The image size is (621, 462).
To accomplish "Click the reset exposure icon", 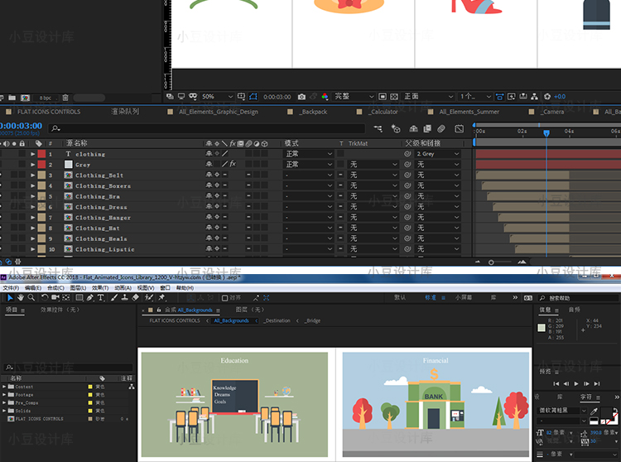I will click(547, 97).
